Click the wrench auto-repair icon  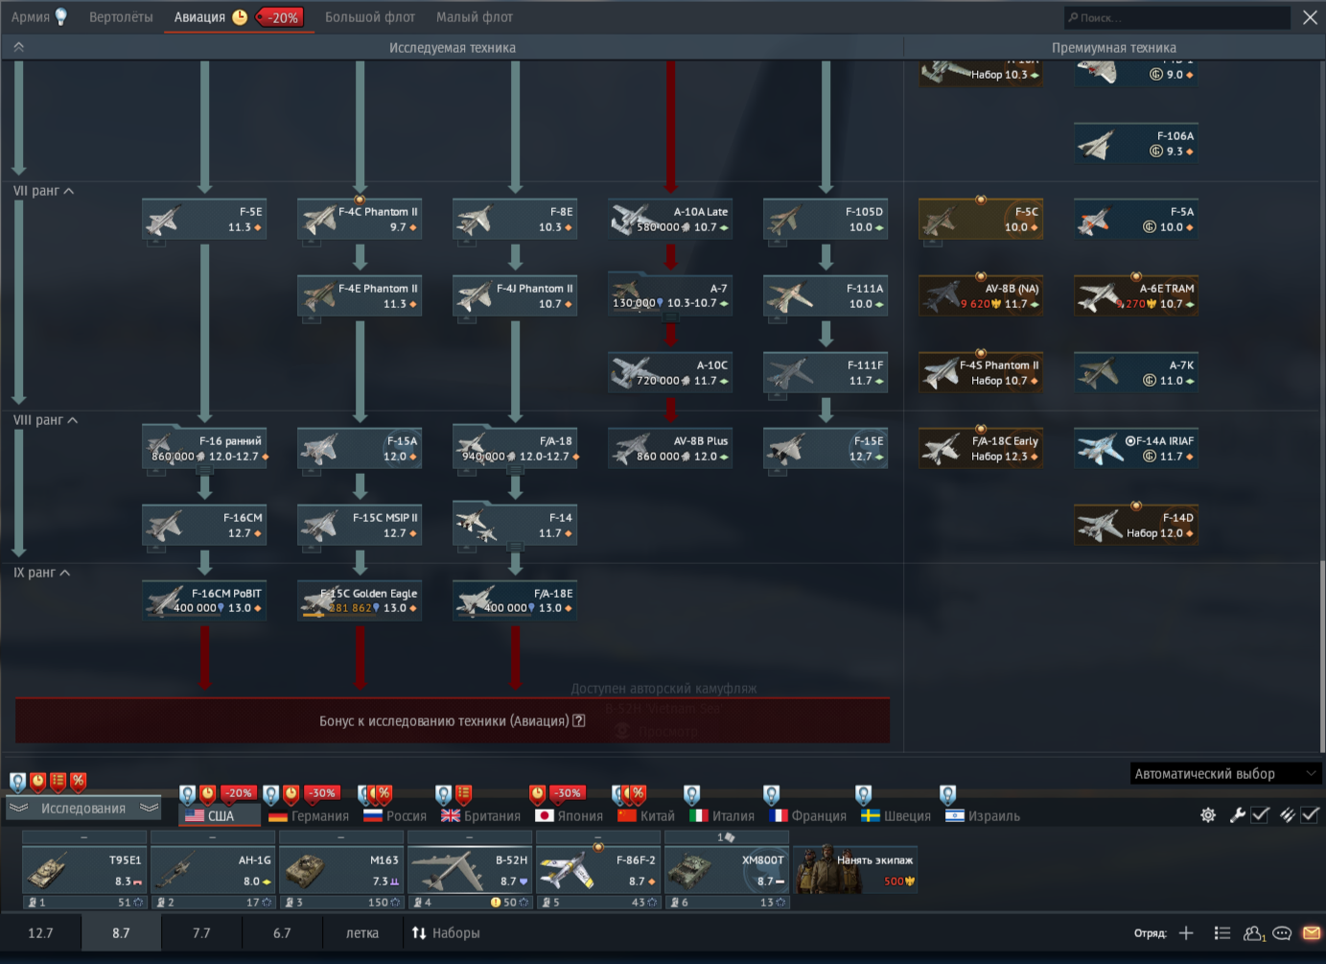1238,814
